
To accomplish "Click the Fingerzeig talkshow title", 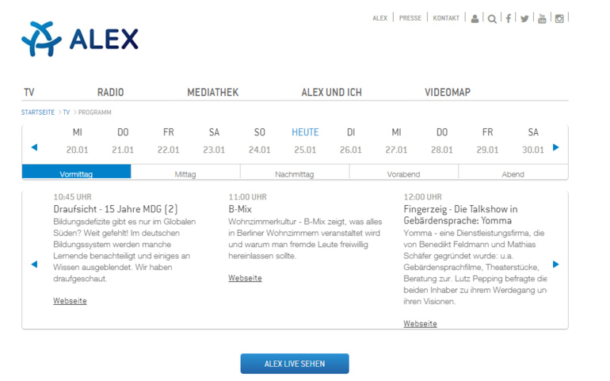I will (460, 215).
